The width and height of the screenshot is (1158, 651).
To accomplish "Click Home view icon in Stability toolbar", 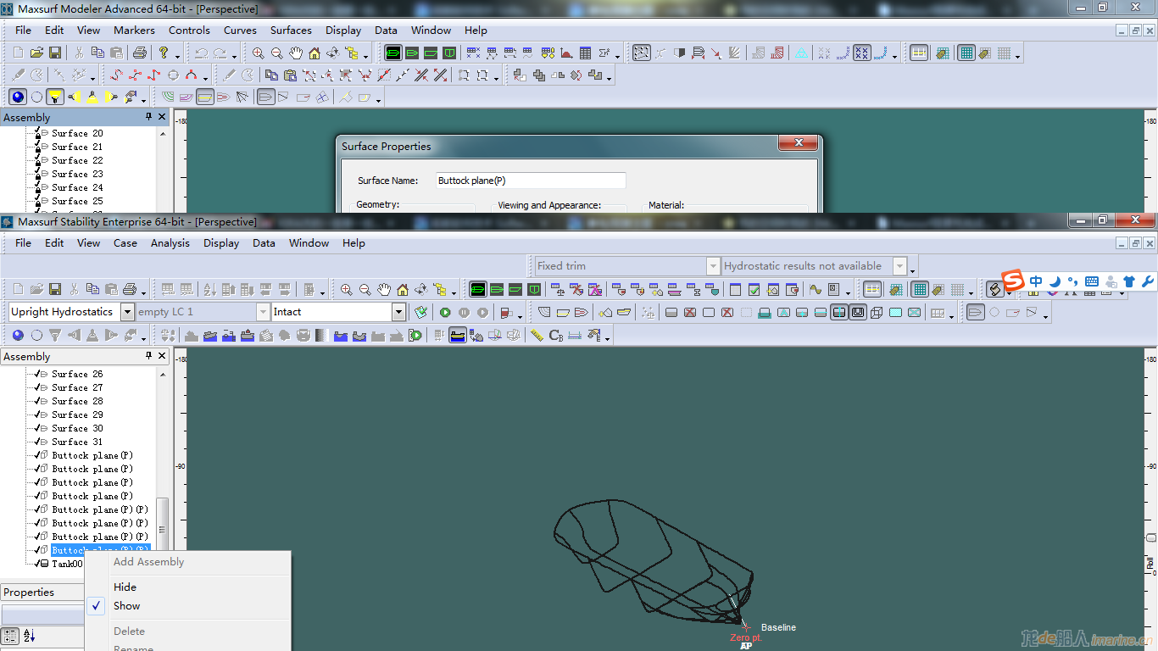I will [x=403, y=289].
